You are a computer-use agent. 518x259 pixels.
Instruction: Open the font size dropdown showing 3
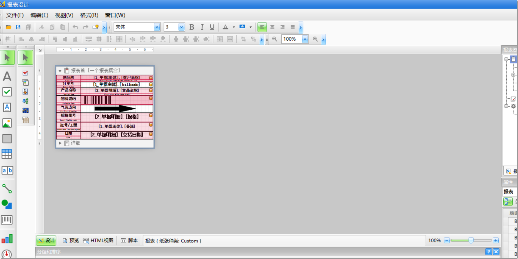[181, 27]
